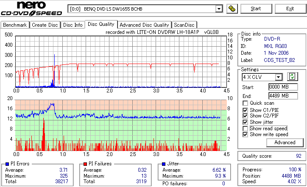Click the Speed value 4.02 X
The width and height of the screenshot is (307, 187).
click(x=294, y=181)
